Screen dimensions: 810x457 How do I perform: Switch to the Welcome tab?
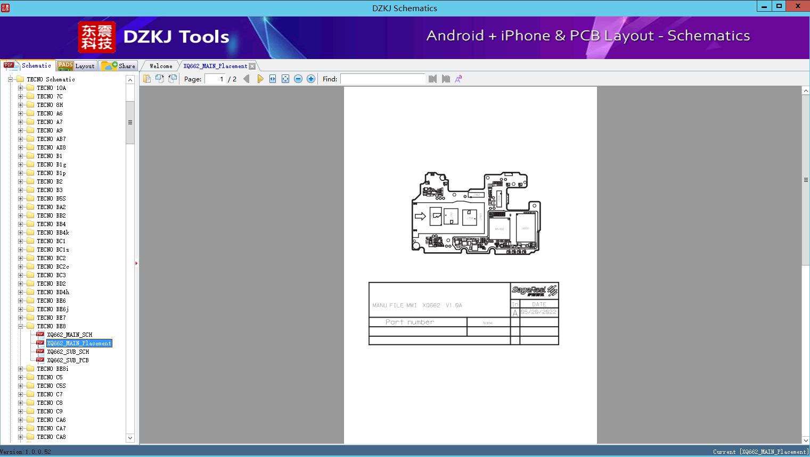(160, 66)
